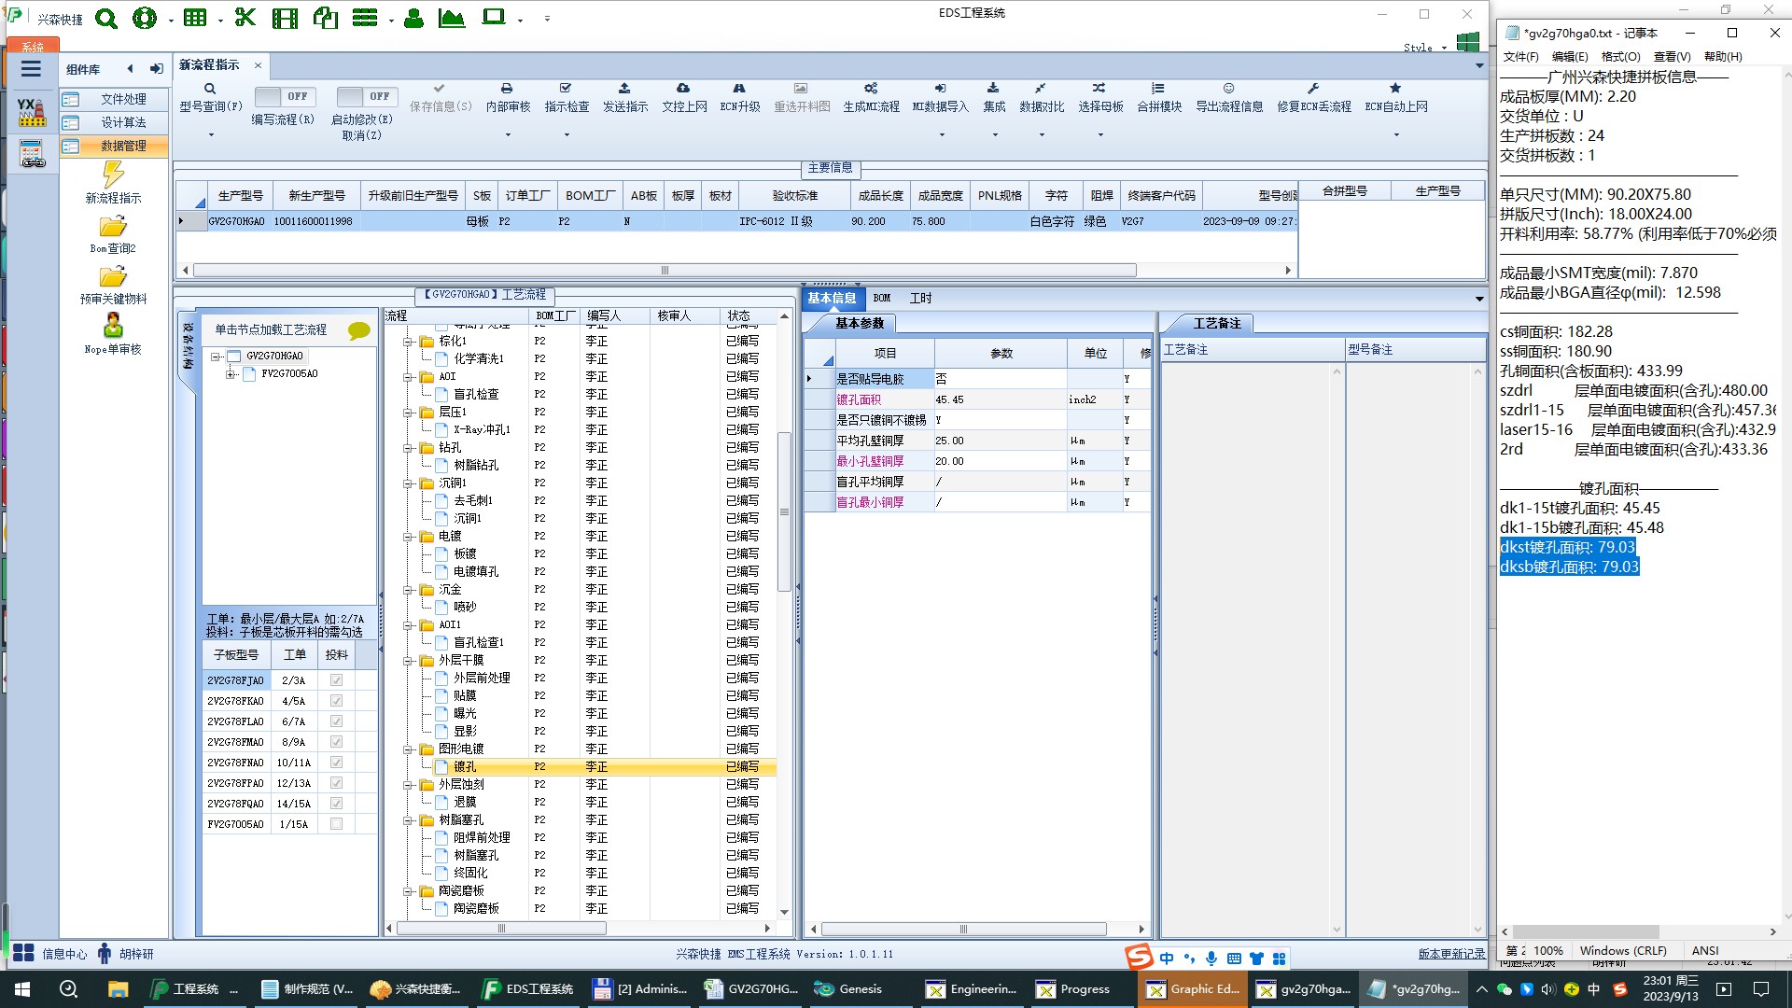Open the Bom查询2 folder icon
The width and height of the screenshot is (1792, 1008).
pos(113,227)
